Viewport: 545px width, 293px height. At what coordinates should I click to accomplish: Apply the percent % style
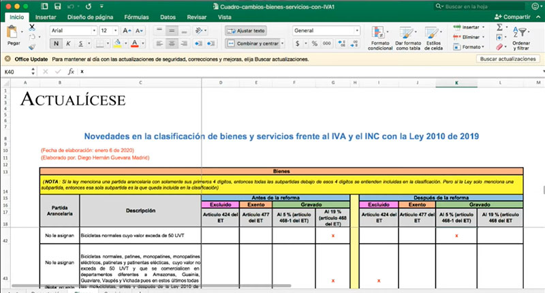[x=315, y=44]
